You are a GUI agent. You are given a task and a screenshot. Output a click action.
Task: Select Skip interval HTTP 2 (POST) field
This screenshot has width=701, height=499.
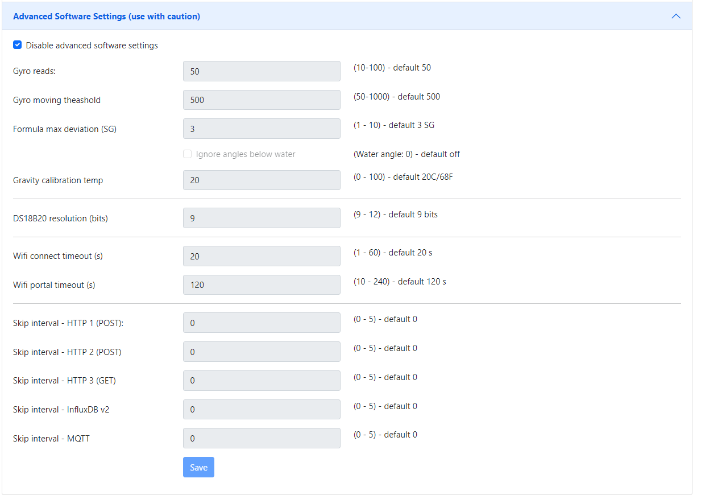[x=262, y=352]
